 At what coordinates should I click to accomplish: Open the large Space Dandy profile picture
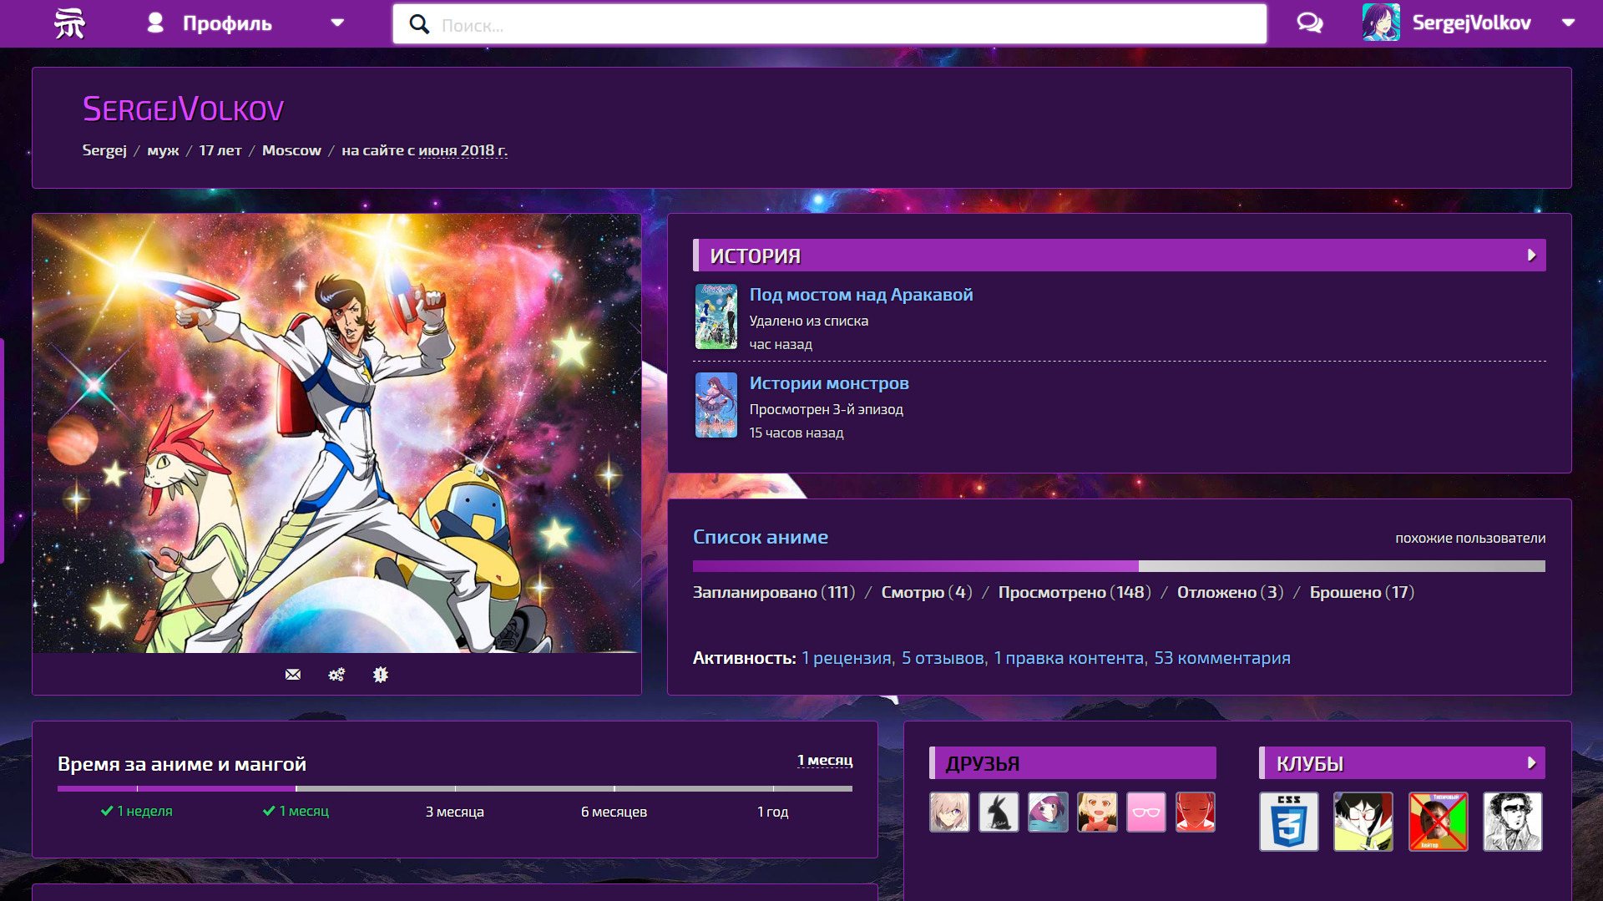pyautogui.click(x=336, y=433)
